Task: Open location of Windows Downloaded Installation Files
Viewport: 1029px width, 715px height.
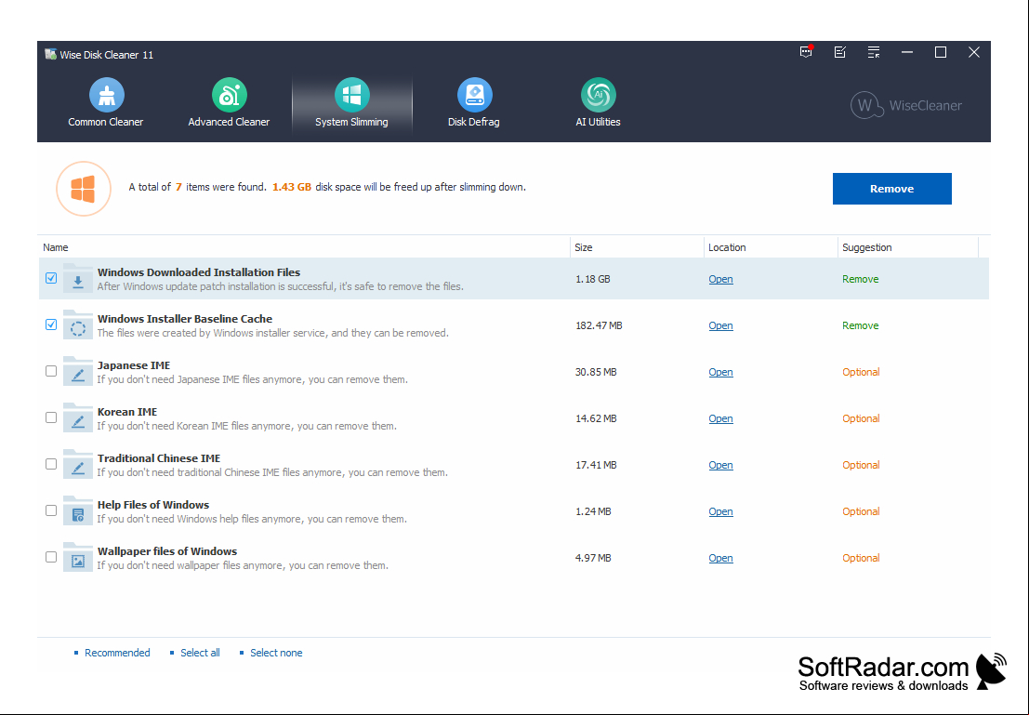Action: click(x=720, y=279)
